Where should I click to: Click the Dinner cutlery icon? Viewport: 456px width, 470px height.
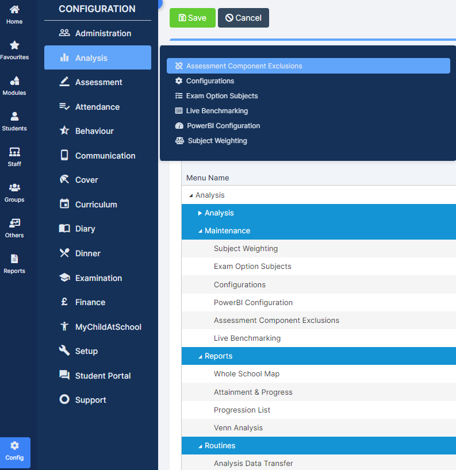[x=64, y=253]
